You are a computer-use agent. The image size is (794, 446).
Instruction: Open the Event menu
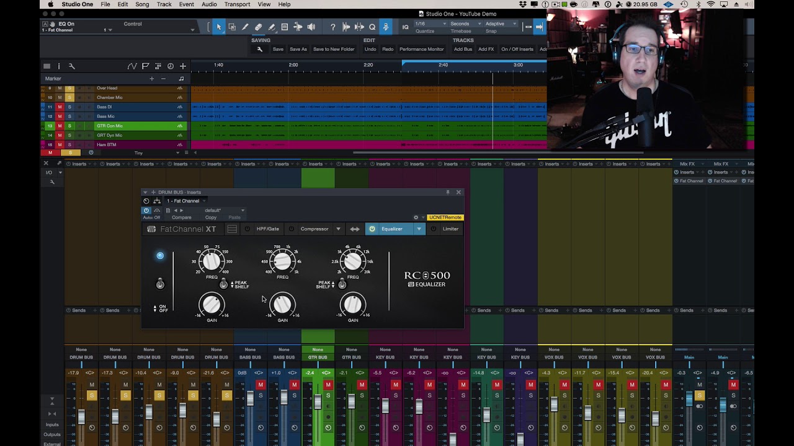186,4
